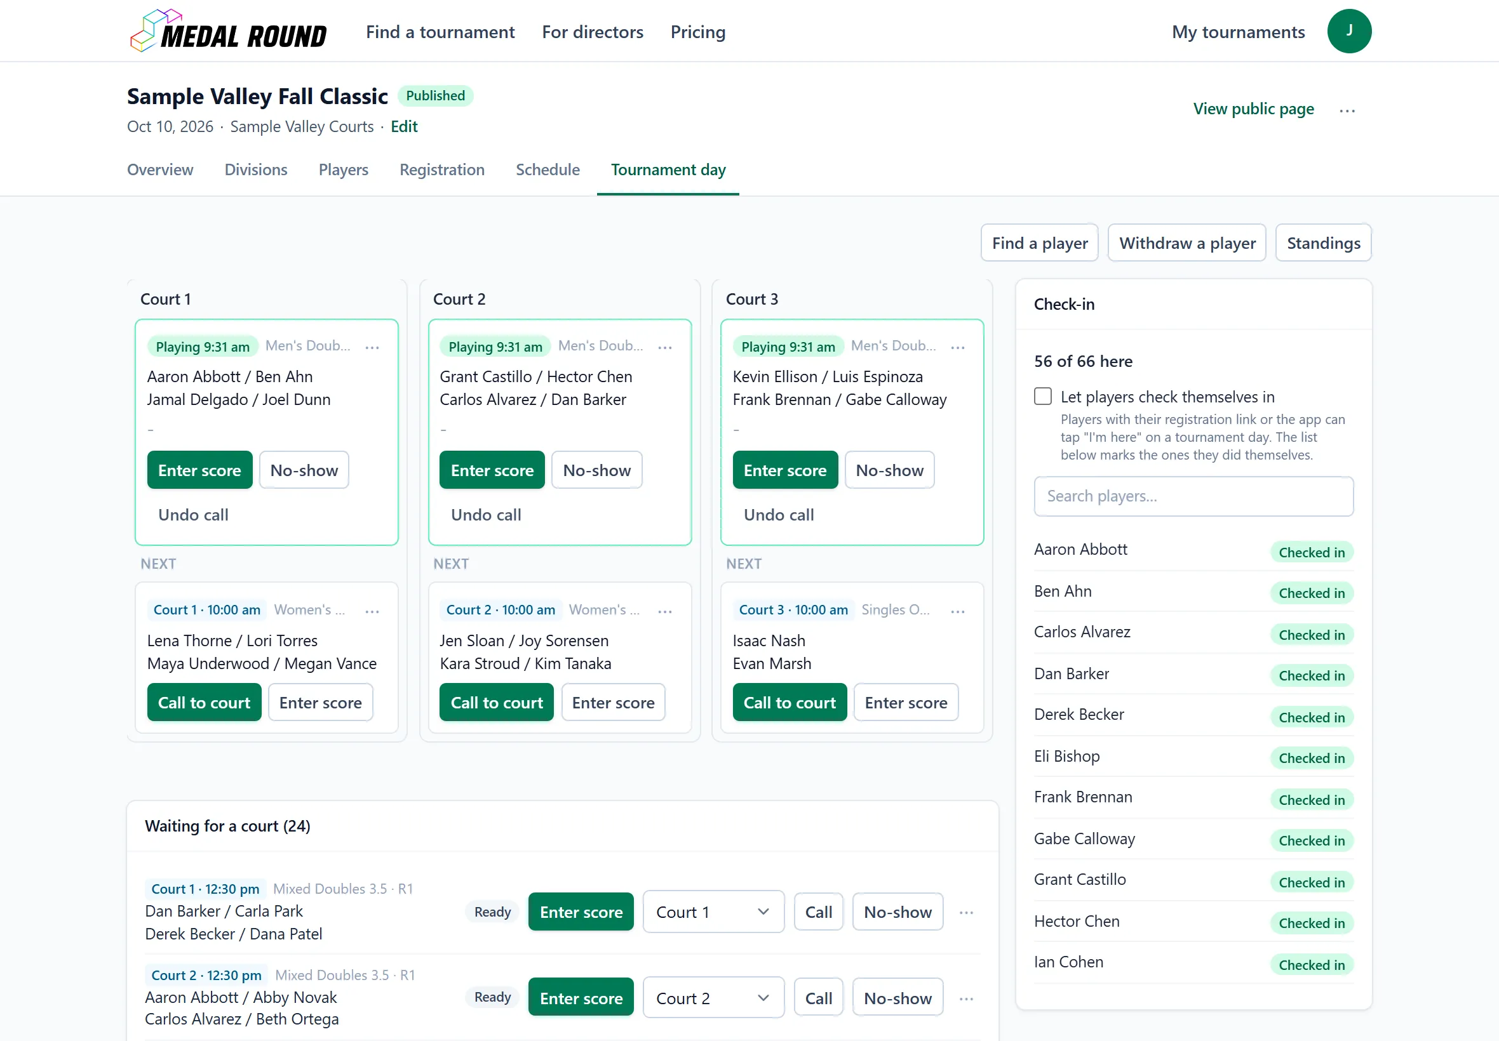Enable Let players check themselves in

tap(1043, 396)
